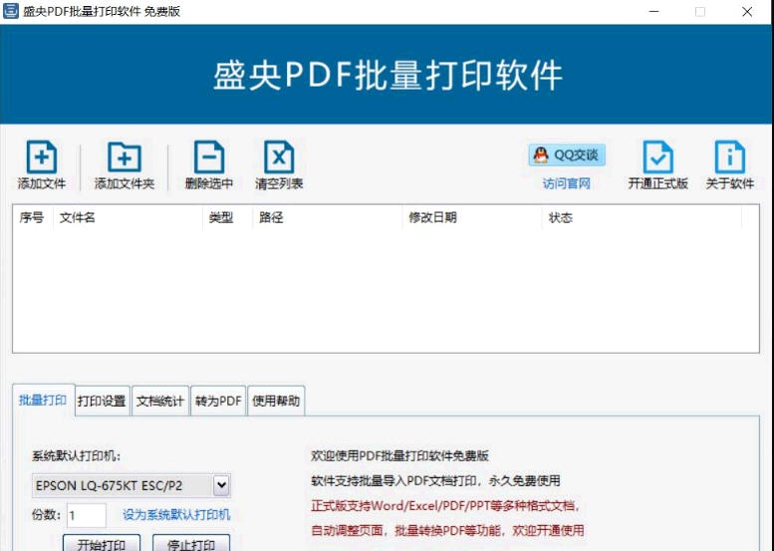Click the 份数 copies input field
This screenshot has width=774, height=551.
(x=87, y=515)
